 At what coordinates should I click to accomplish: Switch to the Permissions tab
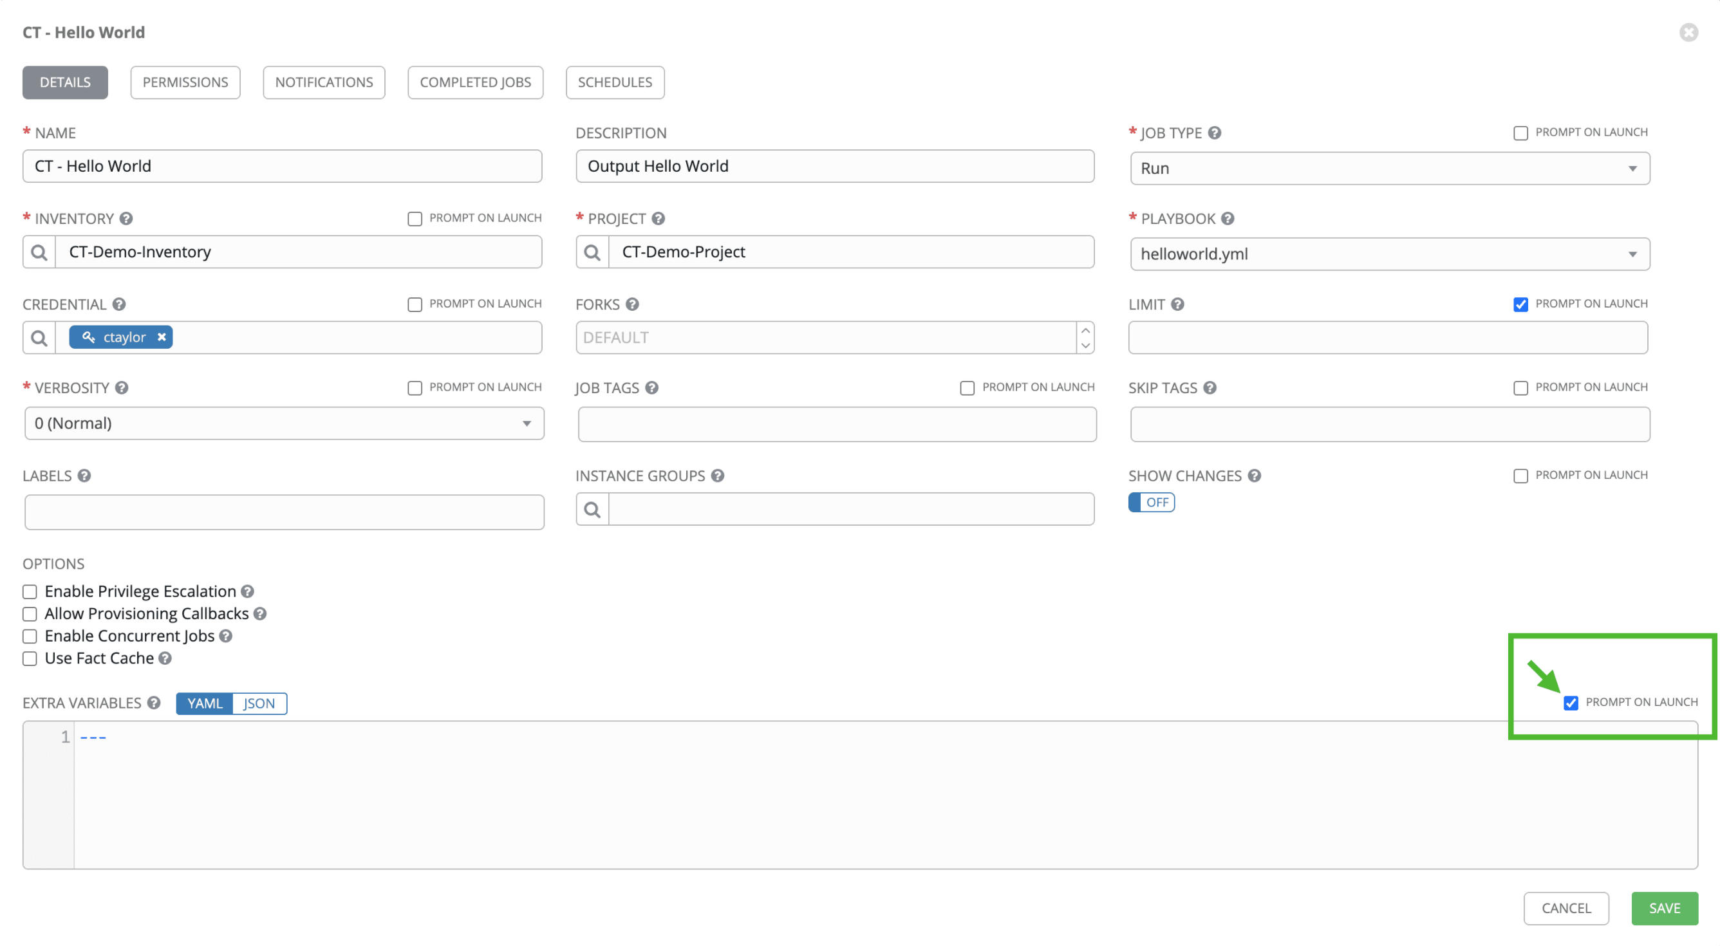tap(185, 82)
